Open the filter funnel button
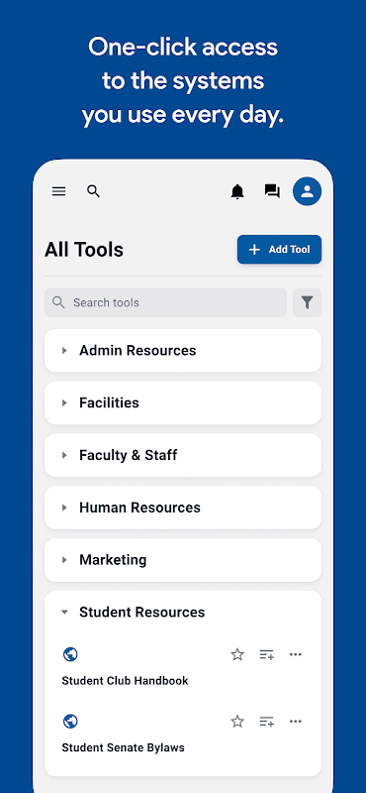Image resolution: width=366 pixels, height=793 pixels. [x=307, y=302]
